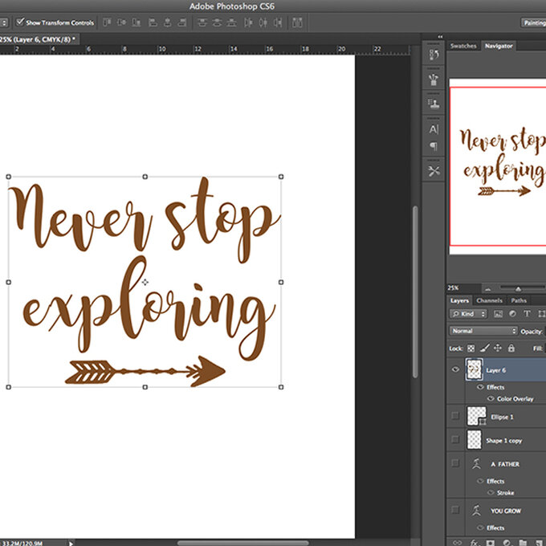Open the Normal blend mode dropdown
The height and width of the screenshot is (546, 546).
[x=483, y=331]
